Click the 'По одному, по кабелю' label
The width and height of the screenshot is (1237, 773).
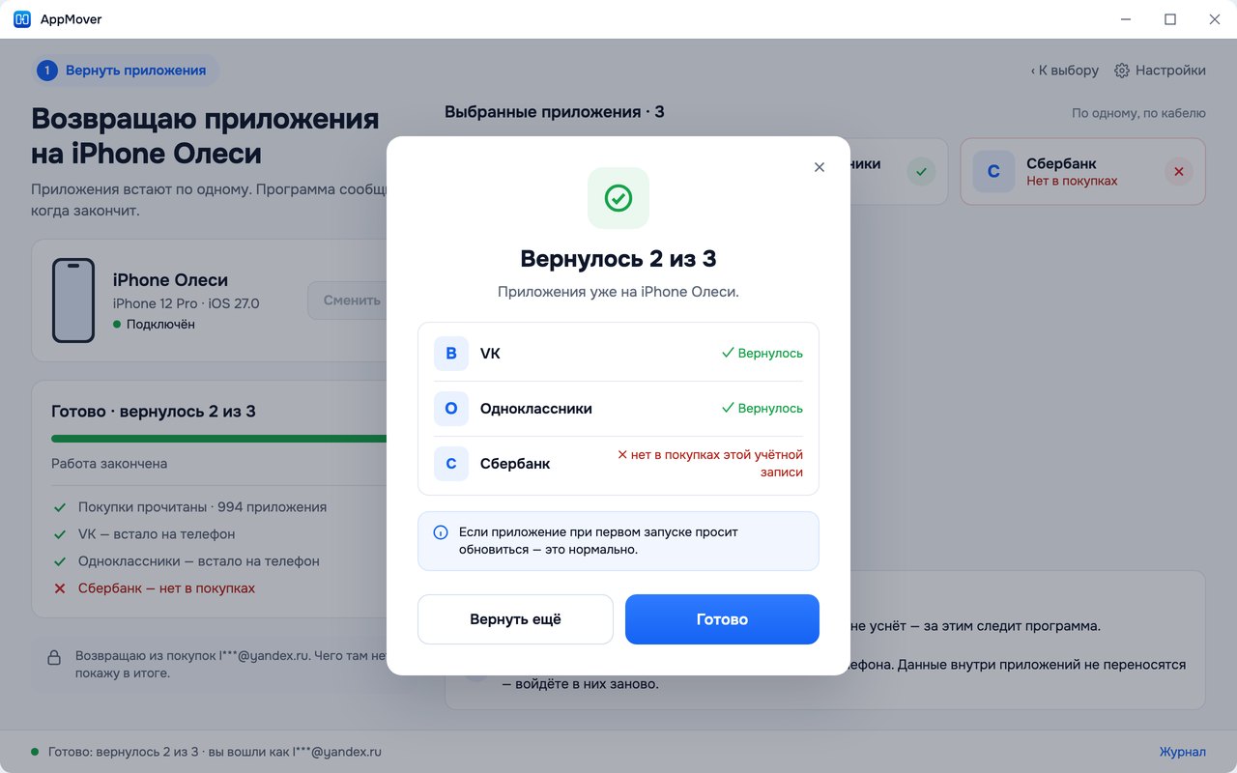tap(1138, 113)
